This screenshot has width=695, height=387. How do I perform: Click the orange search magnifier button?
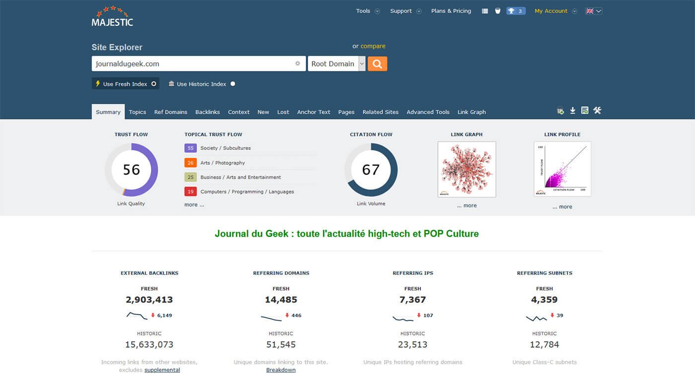(x=377, y=64)
